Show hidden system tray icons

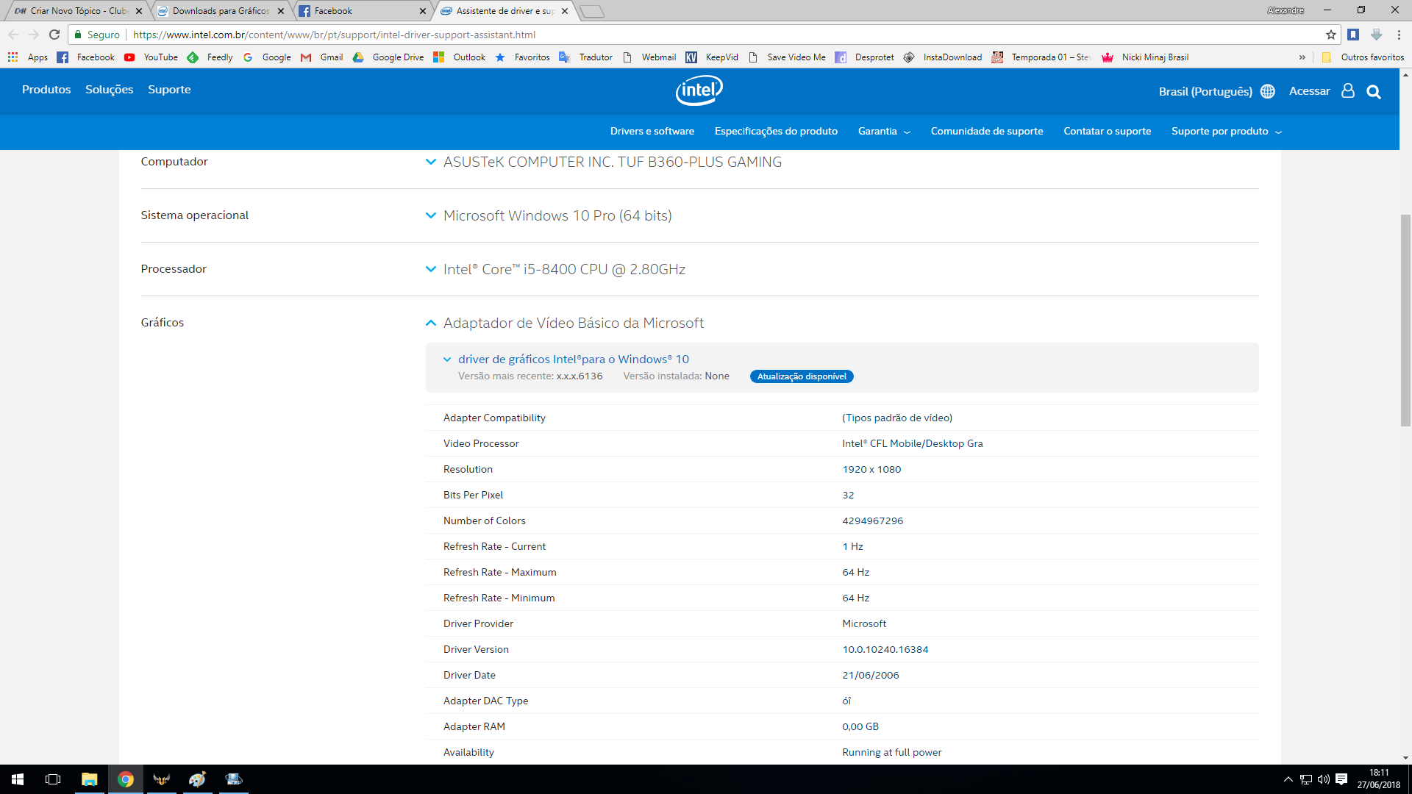1288,779
